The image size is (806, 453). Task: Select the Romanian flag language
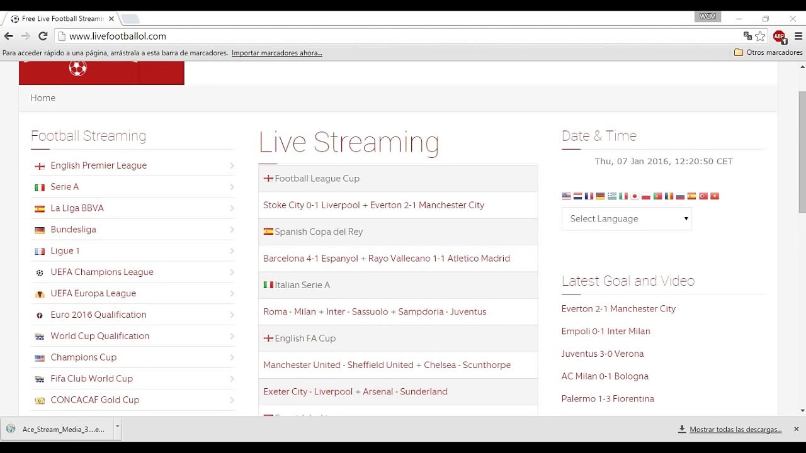click(x=669, y=196)
